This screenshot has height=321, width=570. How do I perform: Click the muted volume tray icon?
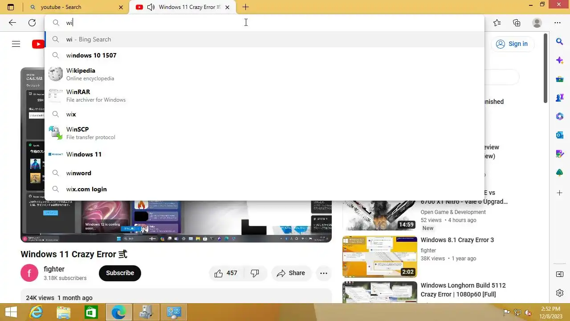tap(528, 312)
